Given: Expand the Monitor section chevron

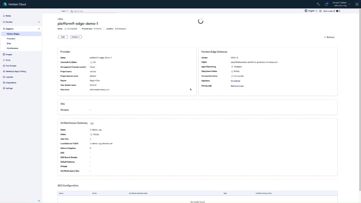Looking at the screenshot, I should click(x=39, y=22).
